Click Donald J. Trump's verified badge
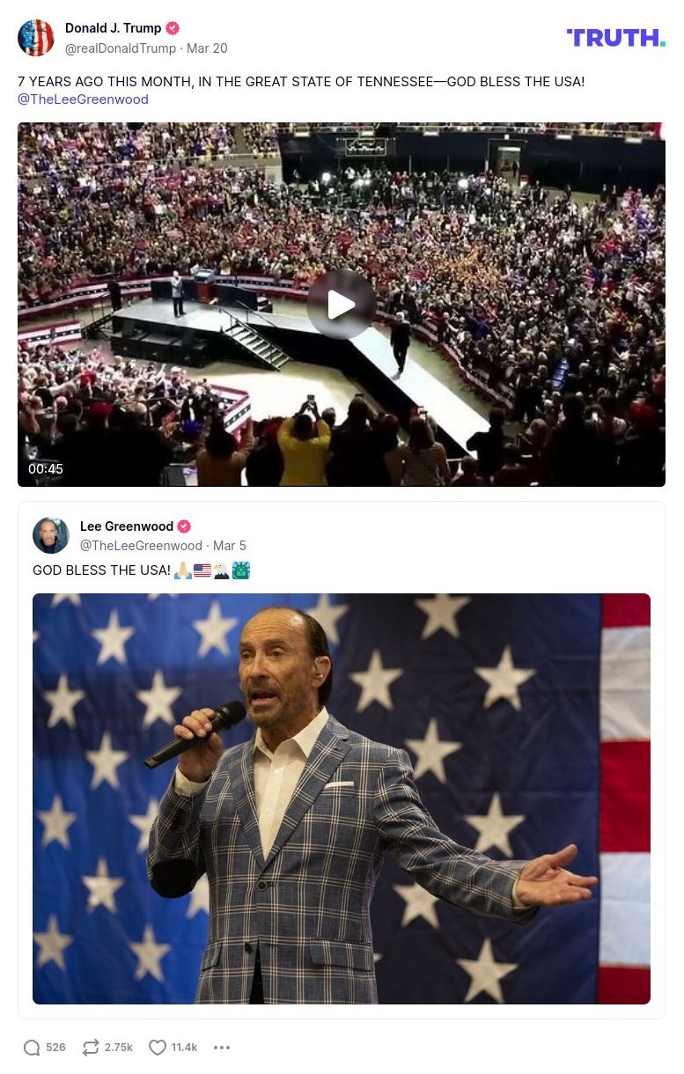 coord(173,27)
